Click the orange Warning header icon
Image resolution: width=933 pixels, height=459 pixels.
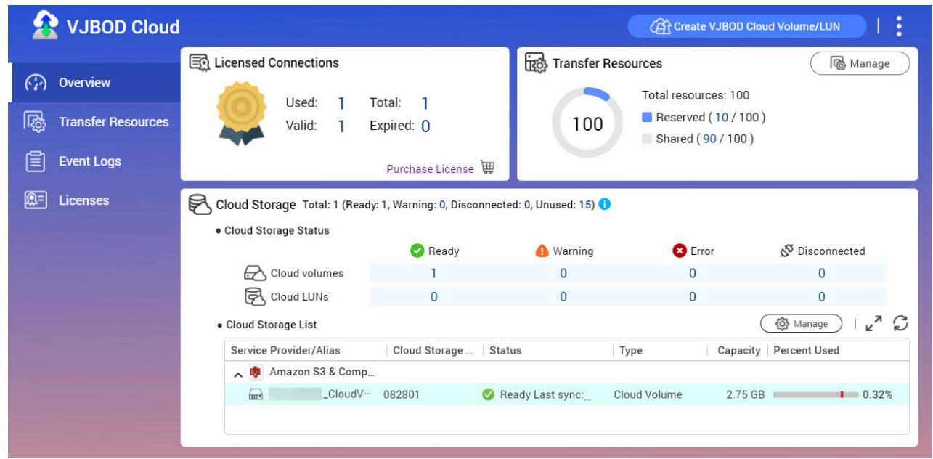[542, 251]
